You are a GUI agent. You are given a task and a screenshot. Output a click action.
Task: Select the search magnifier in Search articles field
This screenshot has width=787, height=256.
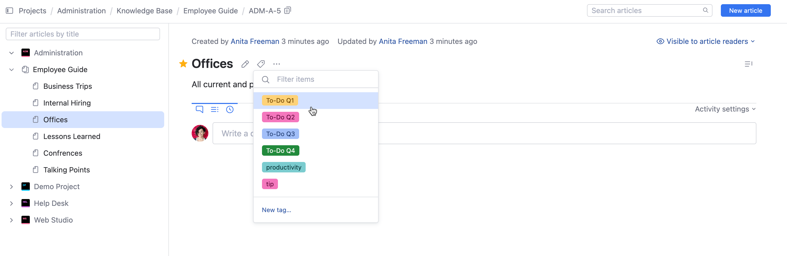pyautogui.click(x=706, y=10)
